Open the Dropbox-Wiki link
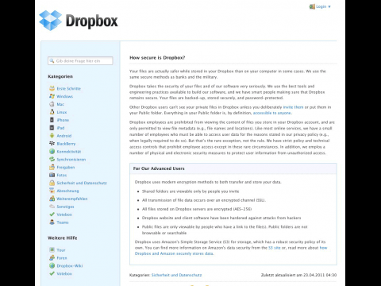 point(70,266)
